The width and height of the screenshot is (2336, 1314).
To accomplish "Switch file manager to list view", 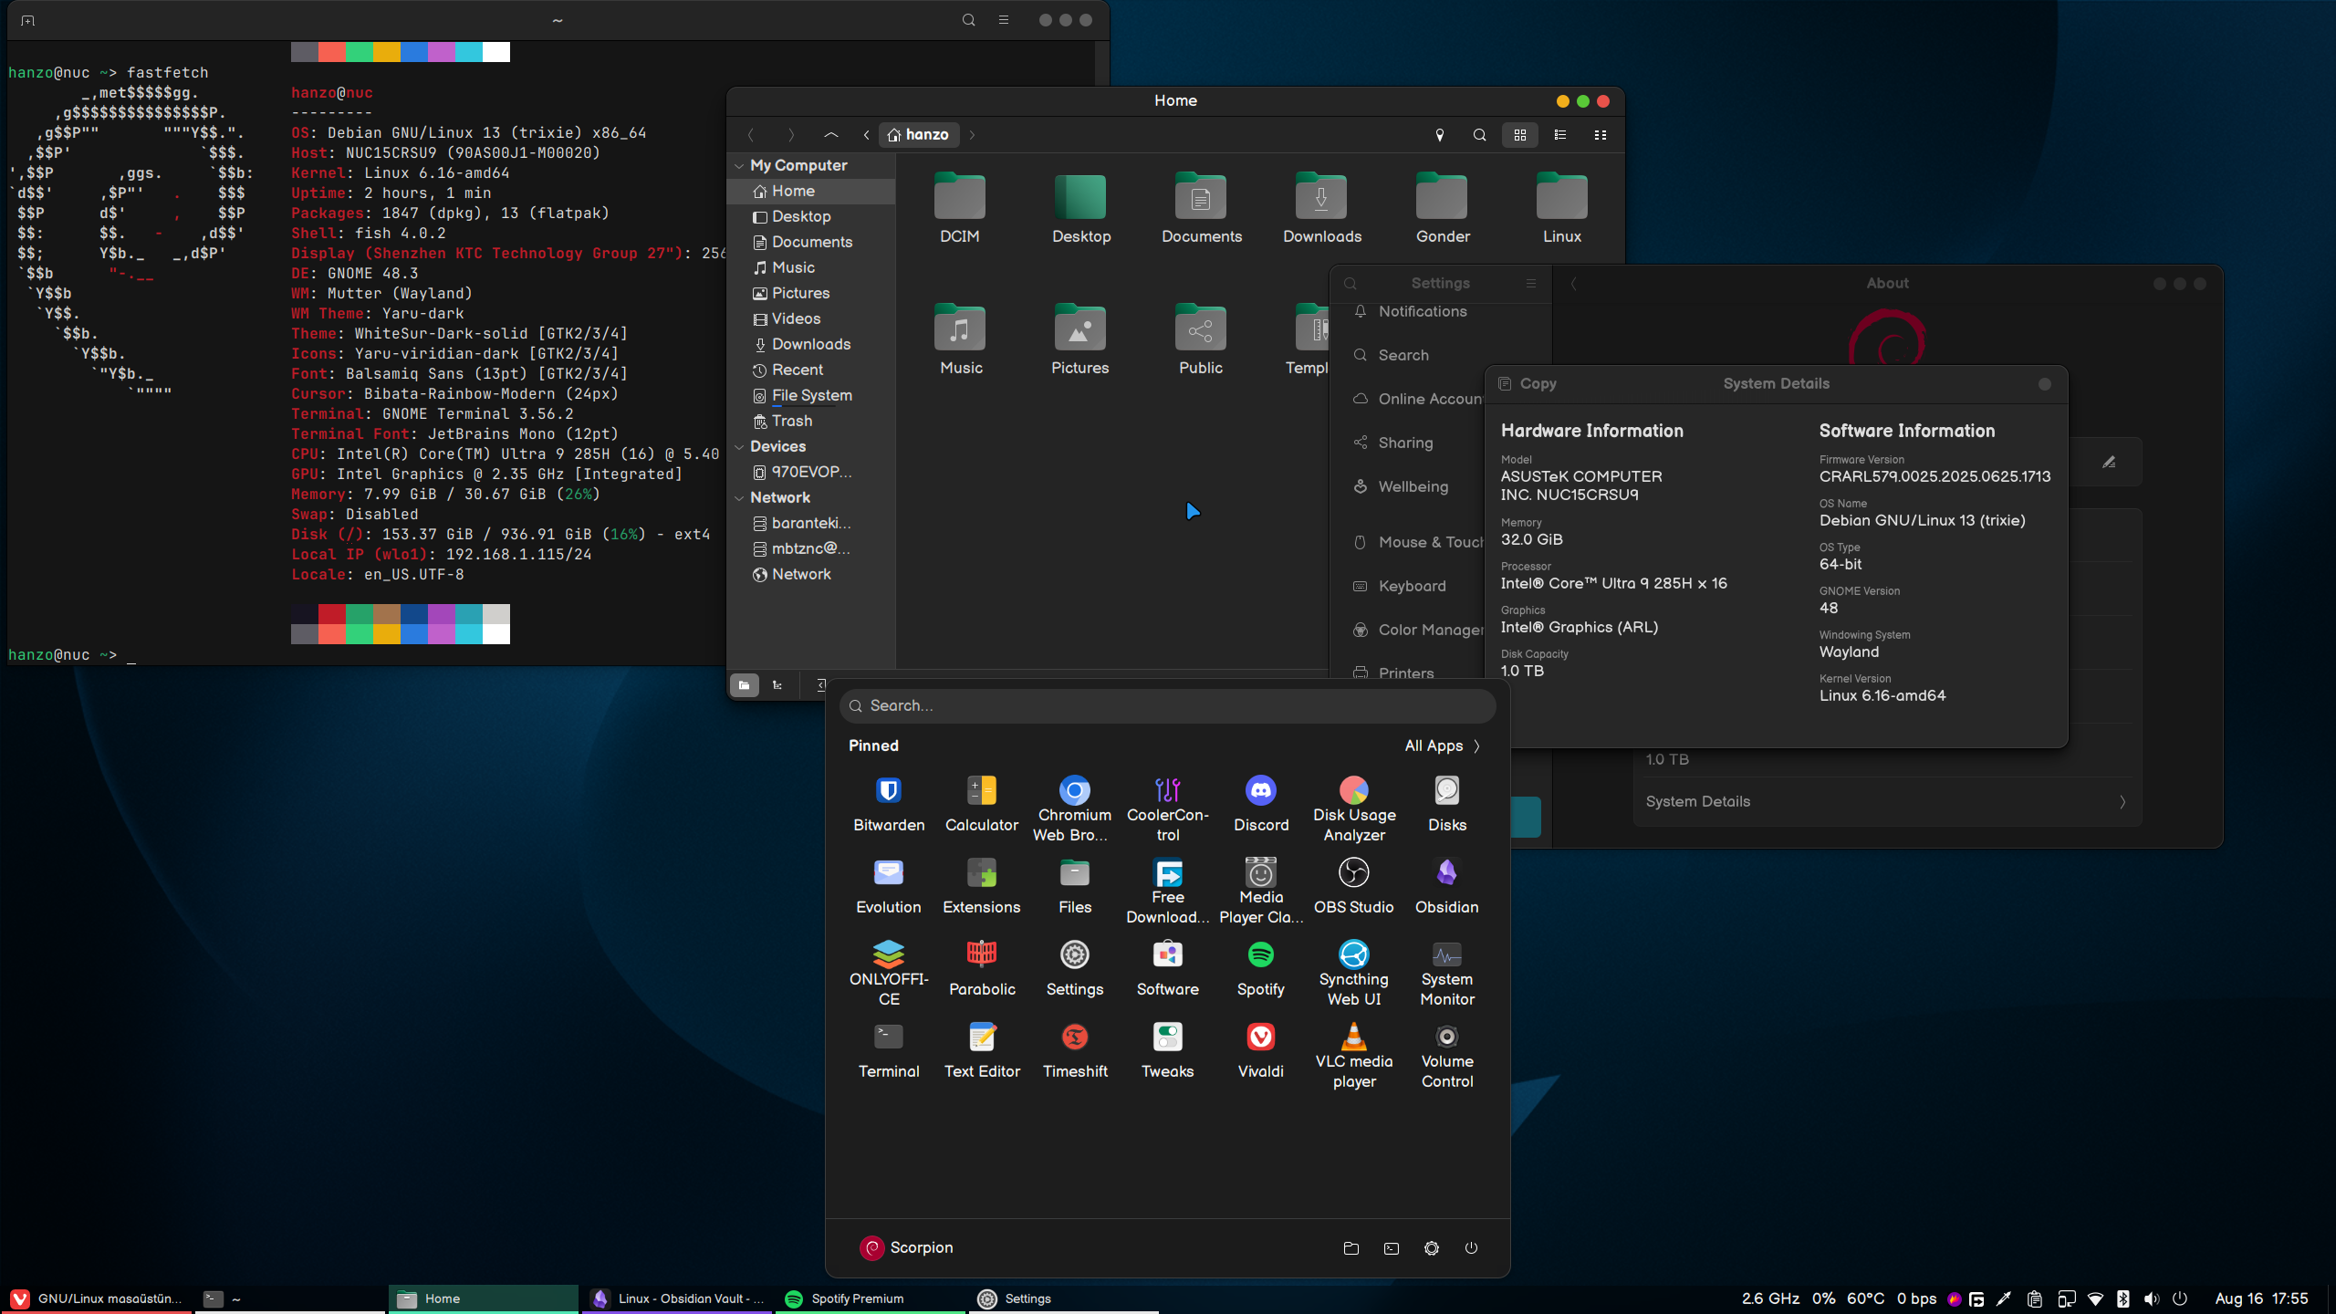I will [x=1560, y=135].
